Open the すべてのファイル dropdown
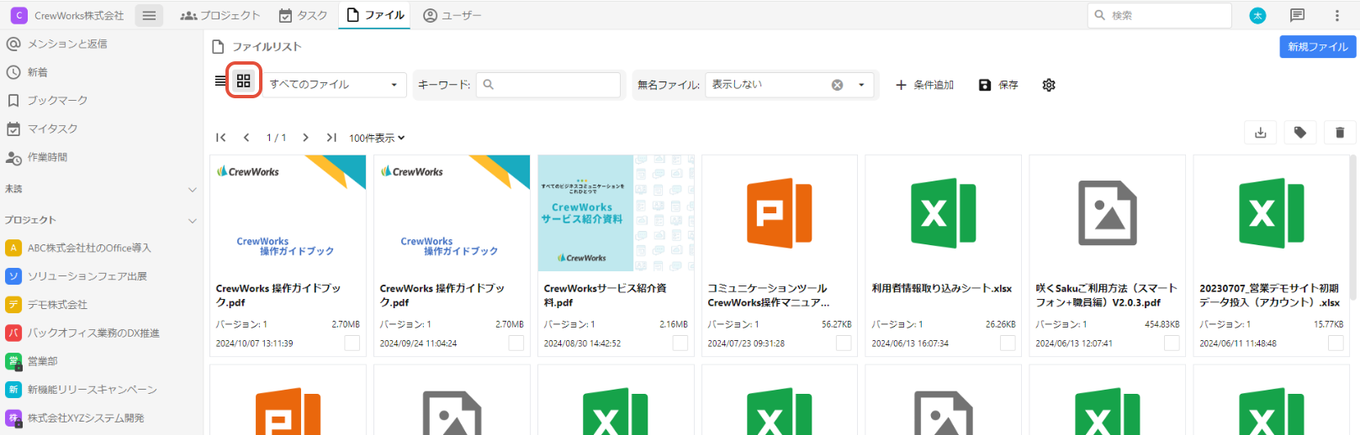1360x435 pixels. (335, 85)
